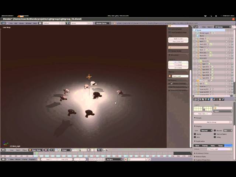The image size is (236, 177).
Task: Open the last properties tab icon (Physics)
Action: point(223,100)
